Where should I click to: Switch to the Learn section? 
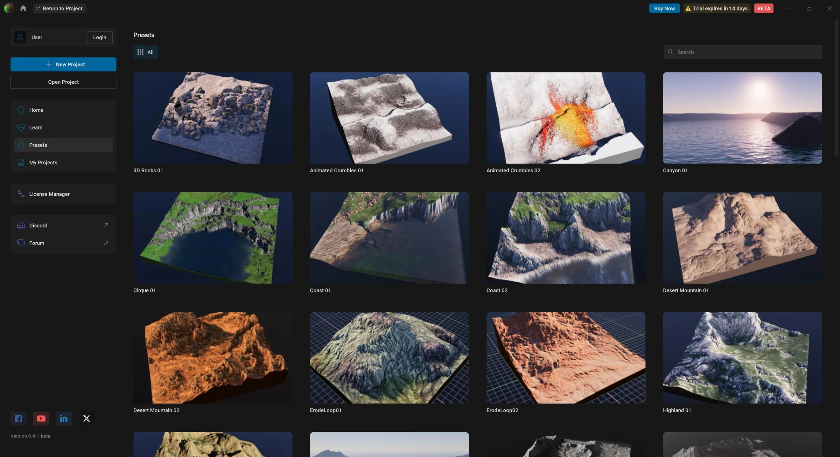(36, 127)
